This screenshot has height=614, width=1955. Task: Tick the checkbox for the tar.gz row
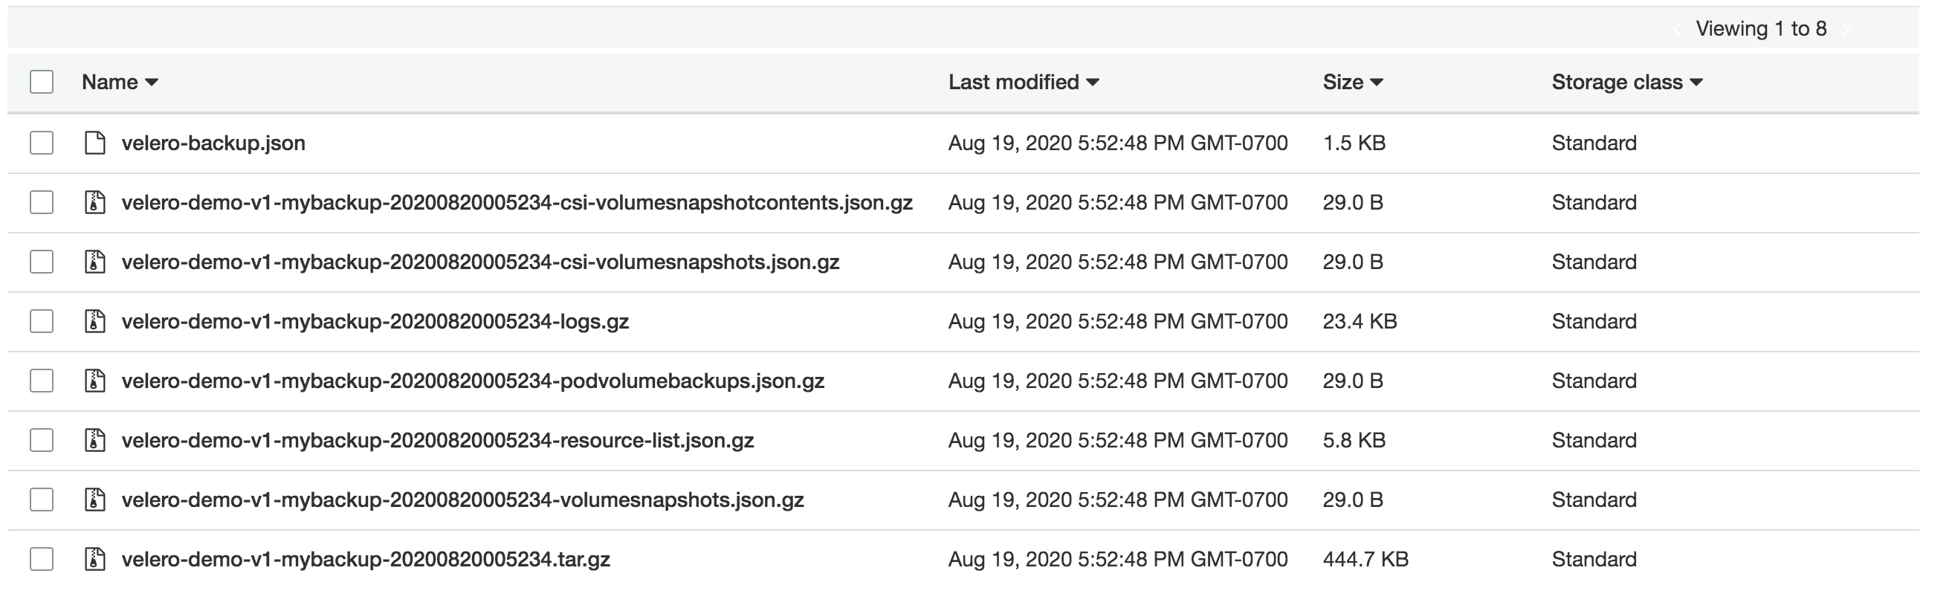(42, 559)
